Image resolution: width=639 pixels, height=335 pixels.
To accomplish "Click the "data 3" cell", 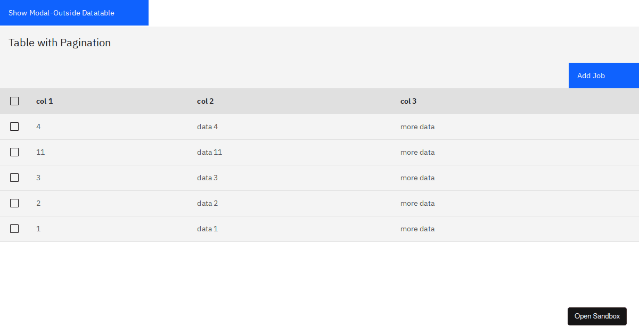I will click(x=207, y=178).
